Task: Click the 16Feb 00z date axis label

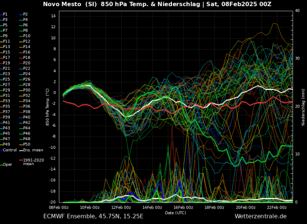Action: 184,207
